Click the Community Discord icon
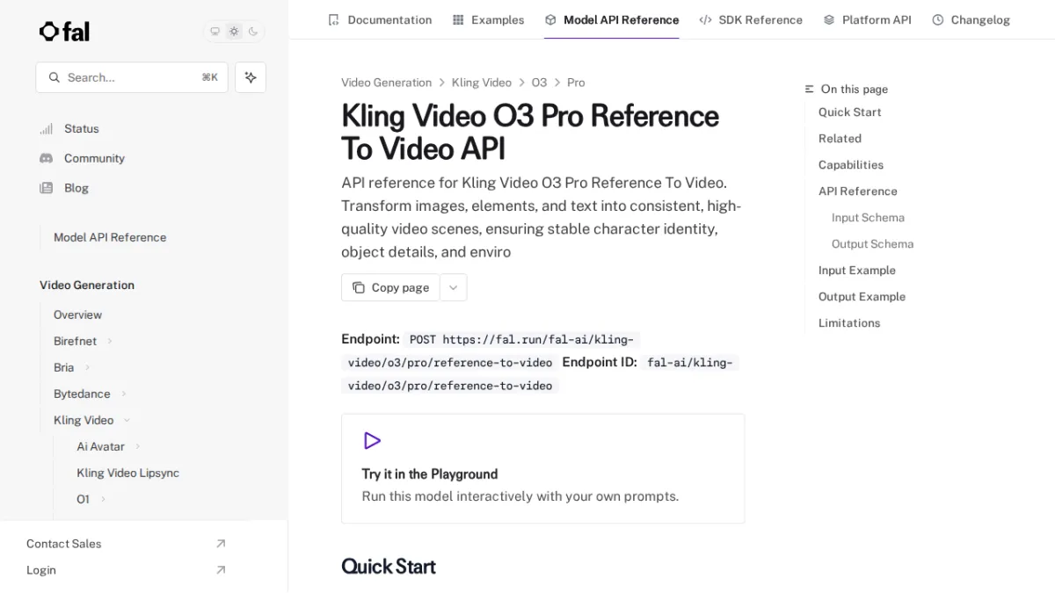1055x593 pixels. coord(47,158)
